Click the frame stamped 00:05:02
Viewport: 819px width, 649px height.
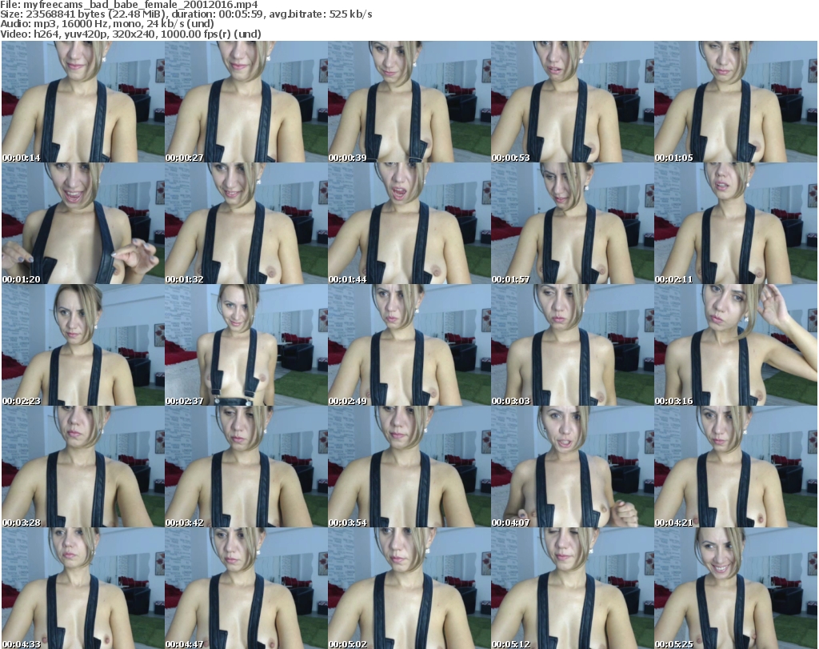point(409,588)
